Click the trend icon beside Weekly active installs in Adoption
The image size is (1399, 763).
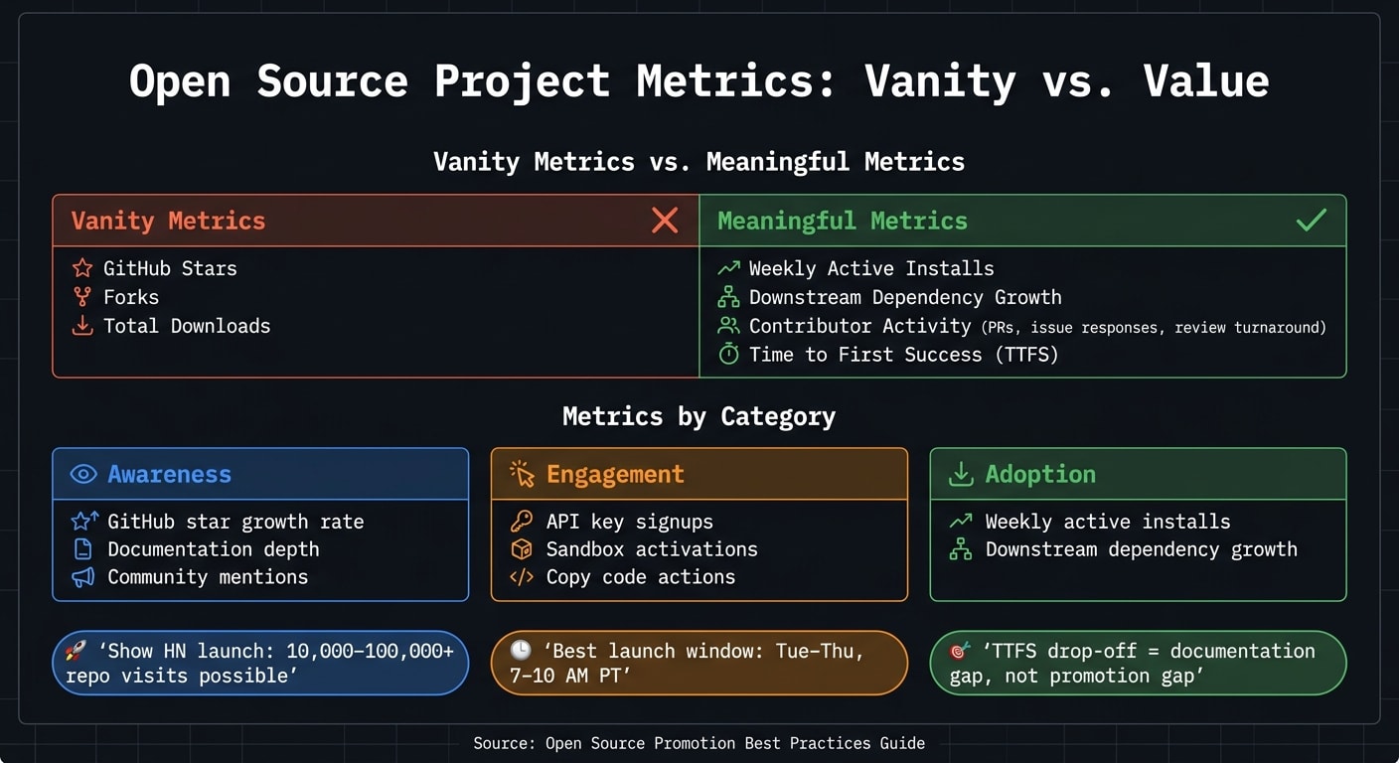pyautogui.click(x=961, y=522)
